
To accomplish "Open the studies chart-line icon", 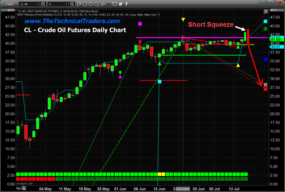I will [x=85, y=4].
